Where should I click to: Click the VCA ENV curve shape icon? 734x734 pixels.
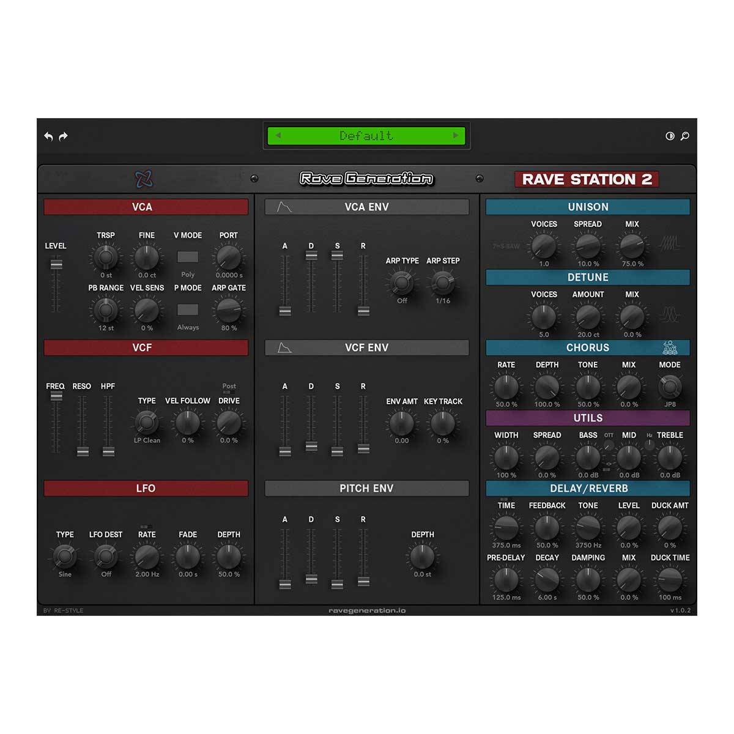tap(284, 207)
